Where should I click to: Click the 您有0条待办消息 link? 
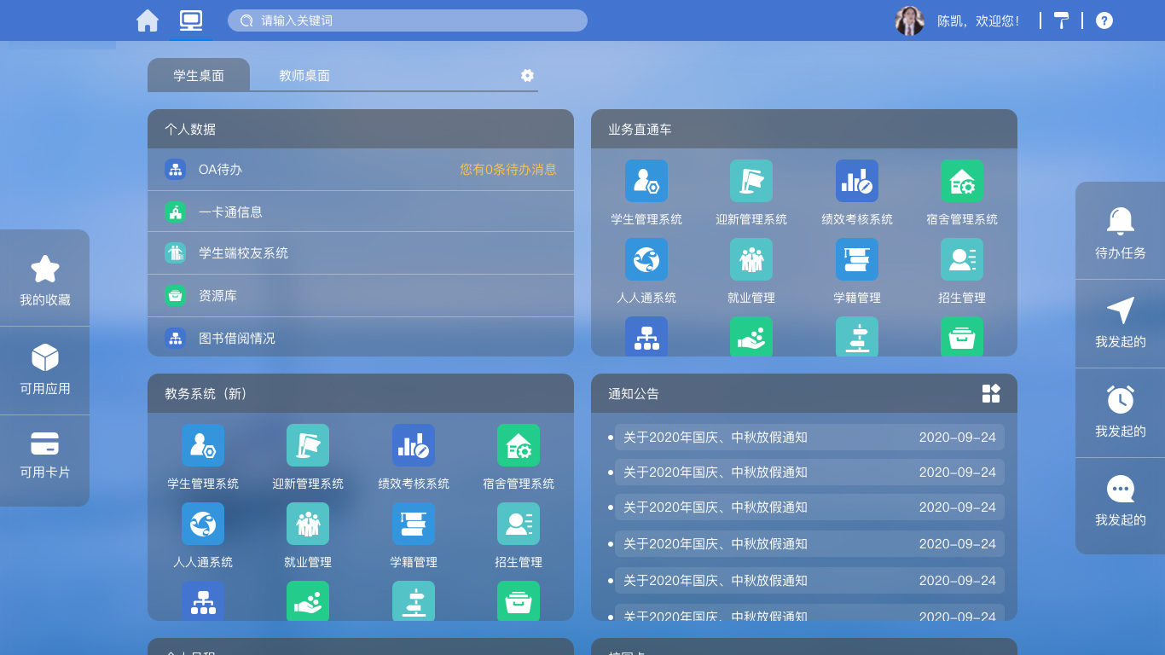click(507, 170)
